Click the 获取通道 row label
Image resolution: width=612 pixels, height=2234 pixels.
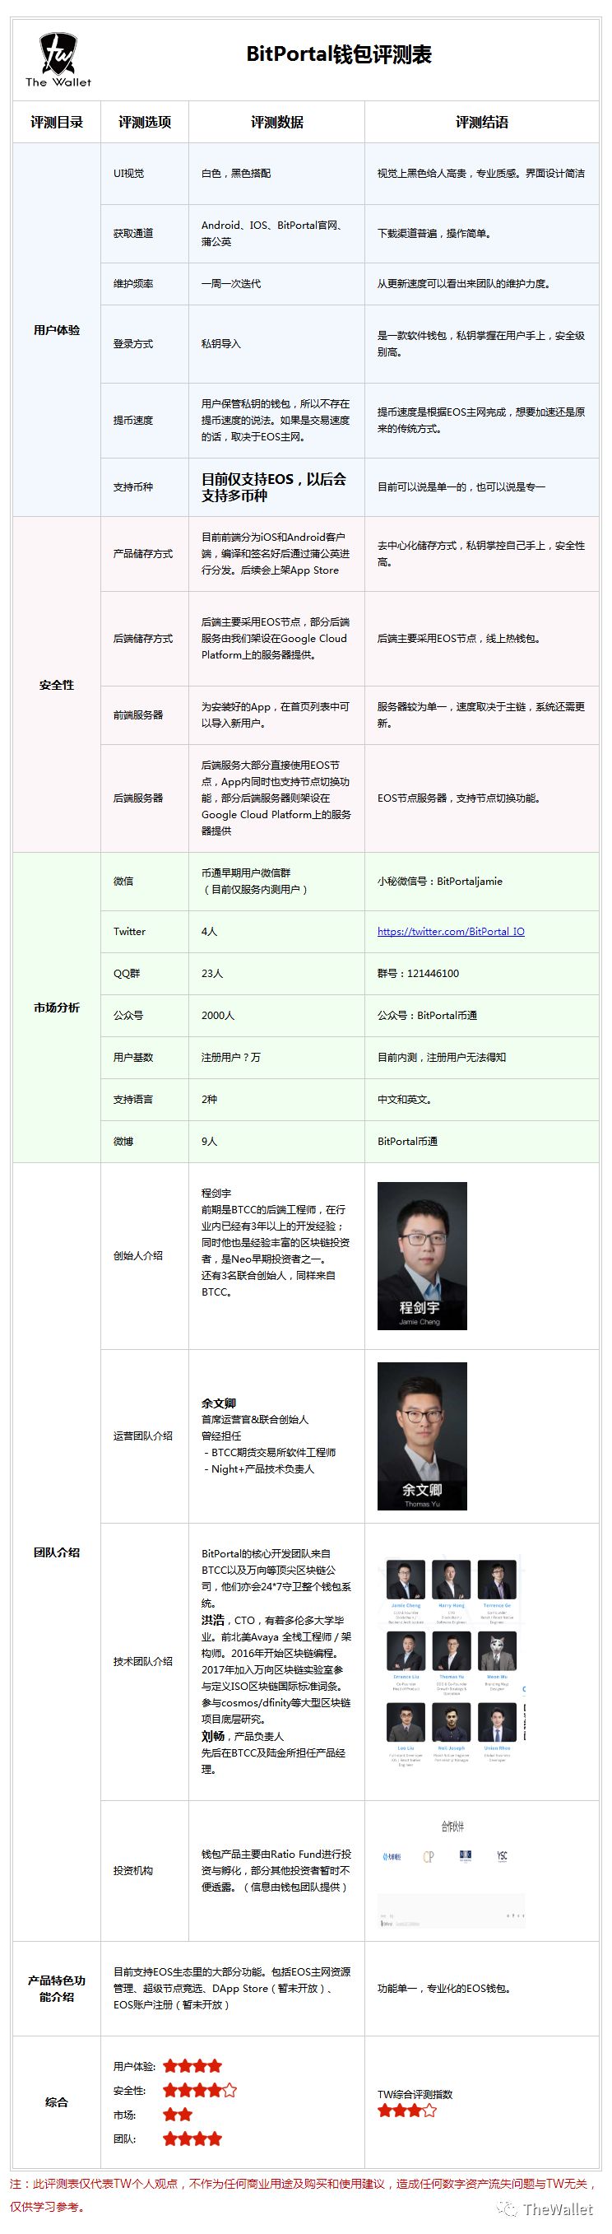tap(133, 233)
